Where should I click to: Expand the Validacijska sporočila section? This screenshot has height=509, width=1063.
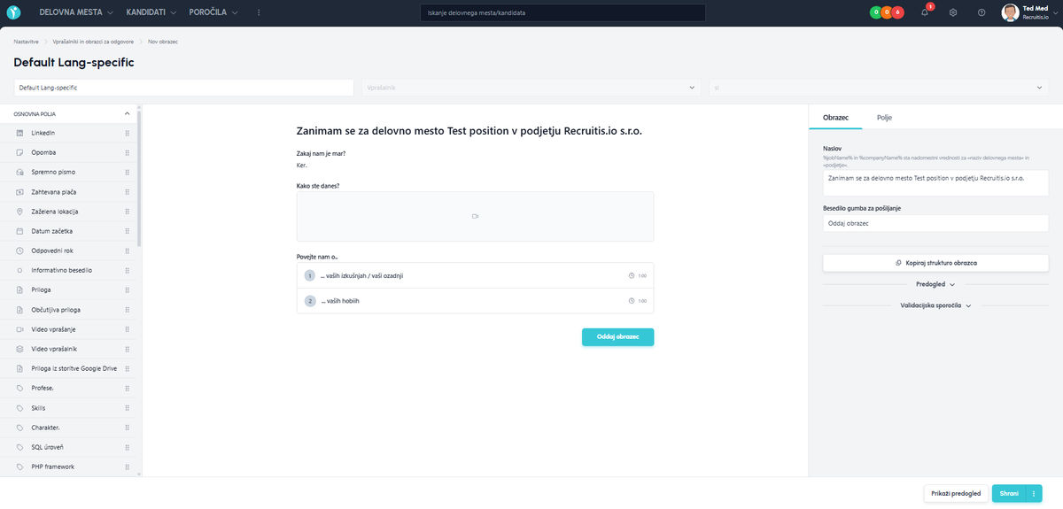coord(935,305)
